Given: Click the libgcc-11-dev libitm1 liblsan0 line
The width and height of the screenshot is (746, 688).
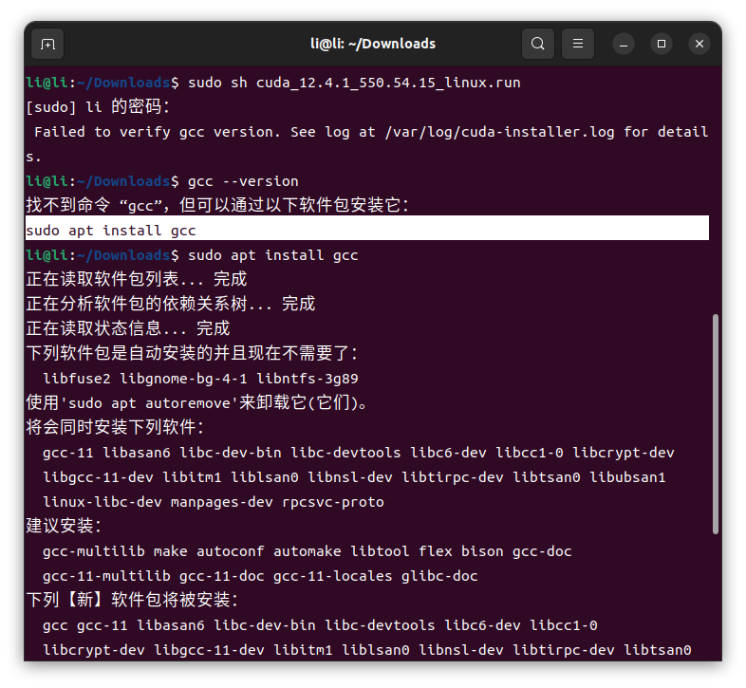Looking at the screenshot, I should point(354,477).
